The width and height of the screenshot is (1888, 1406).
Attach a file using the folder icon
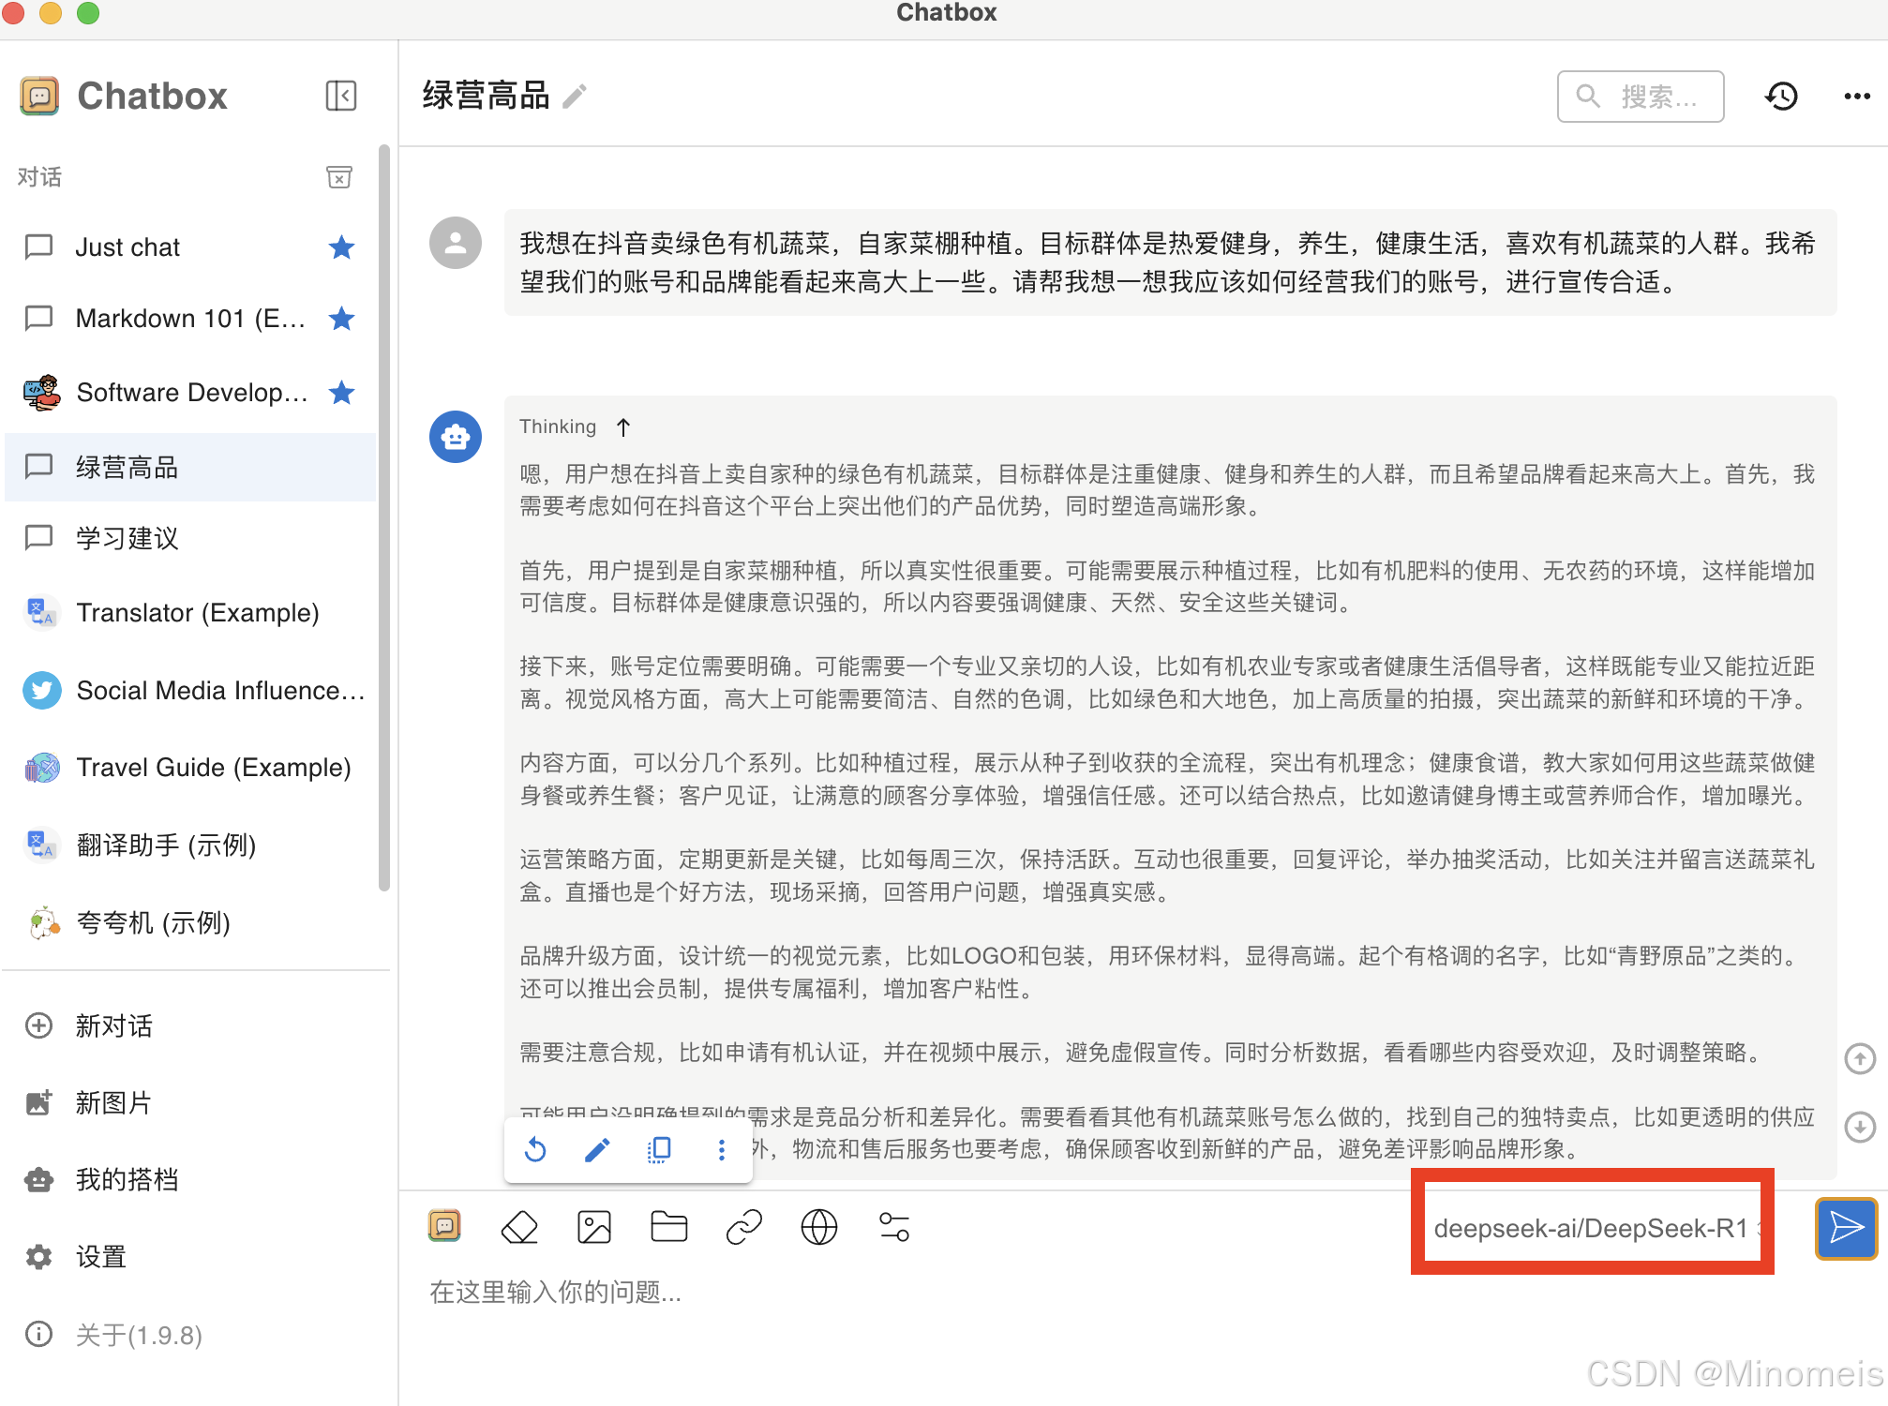[x=668, y=1227]
